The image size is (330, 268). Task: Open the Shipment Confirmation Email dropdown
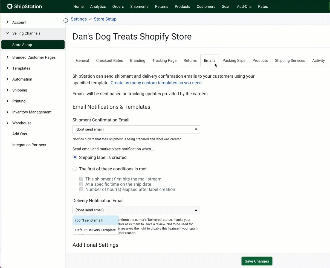[x=136, y=129]
